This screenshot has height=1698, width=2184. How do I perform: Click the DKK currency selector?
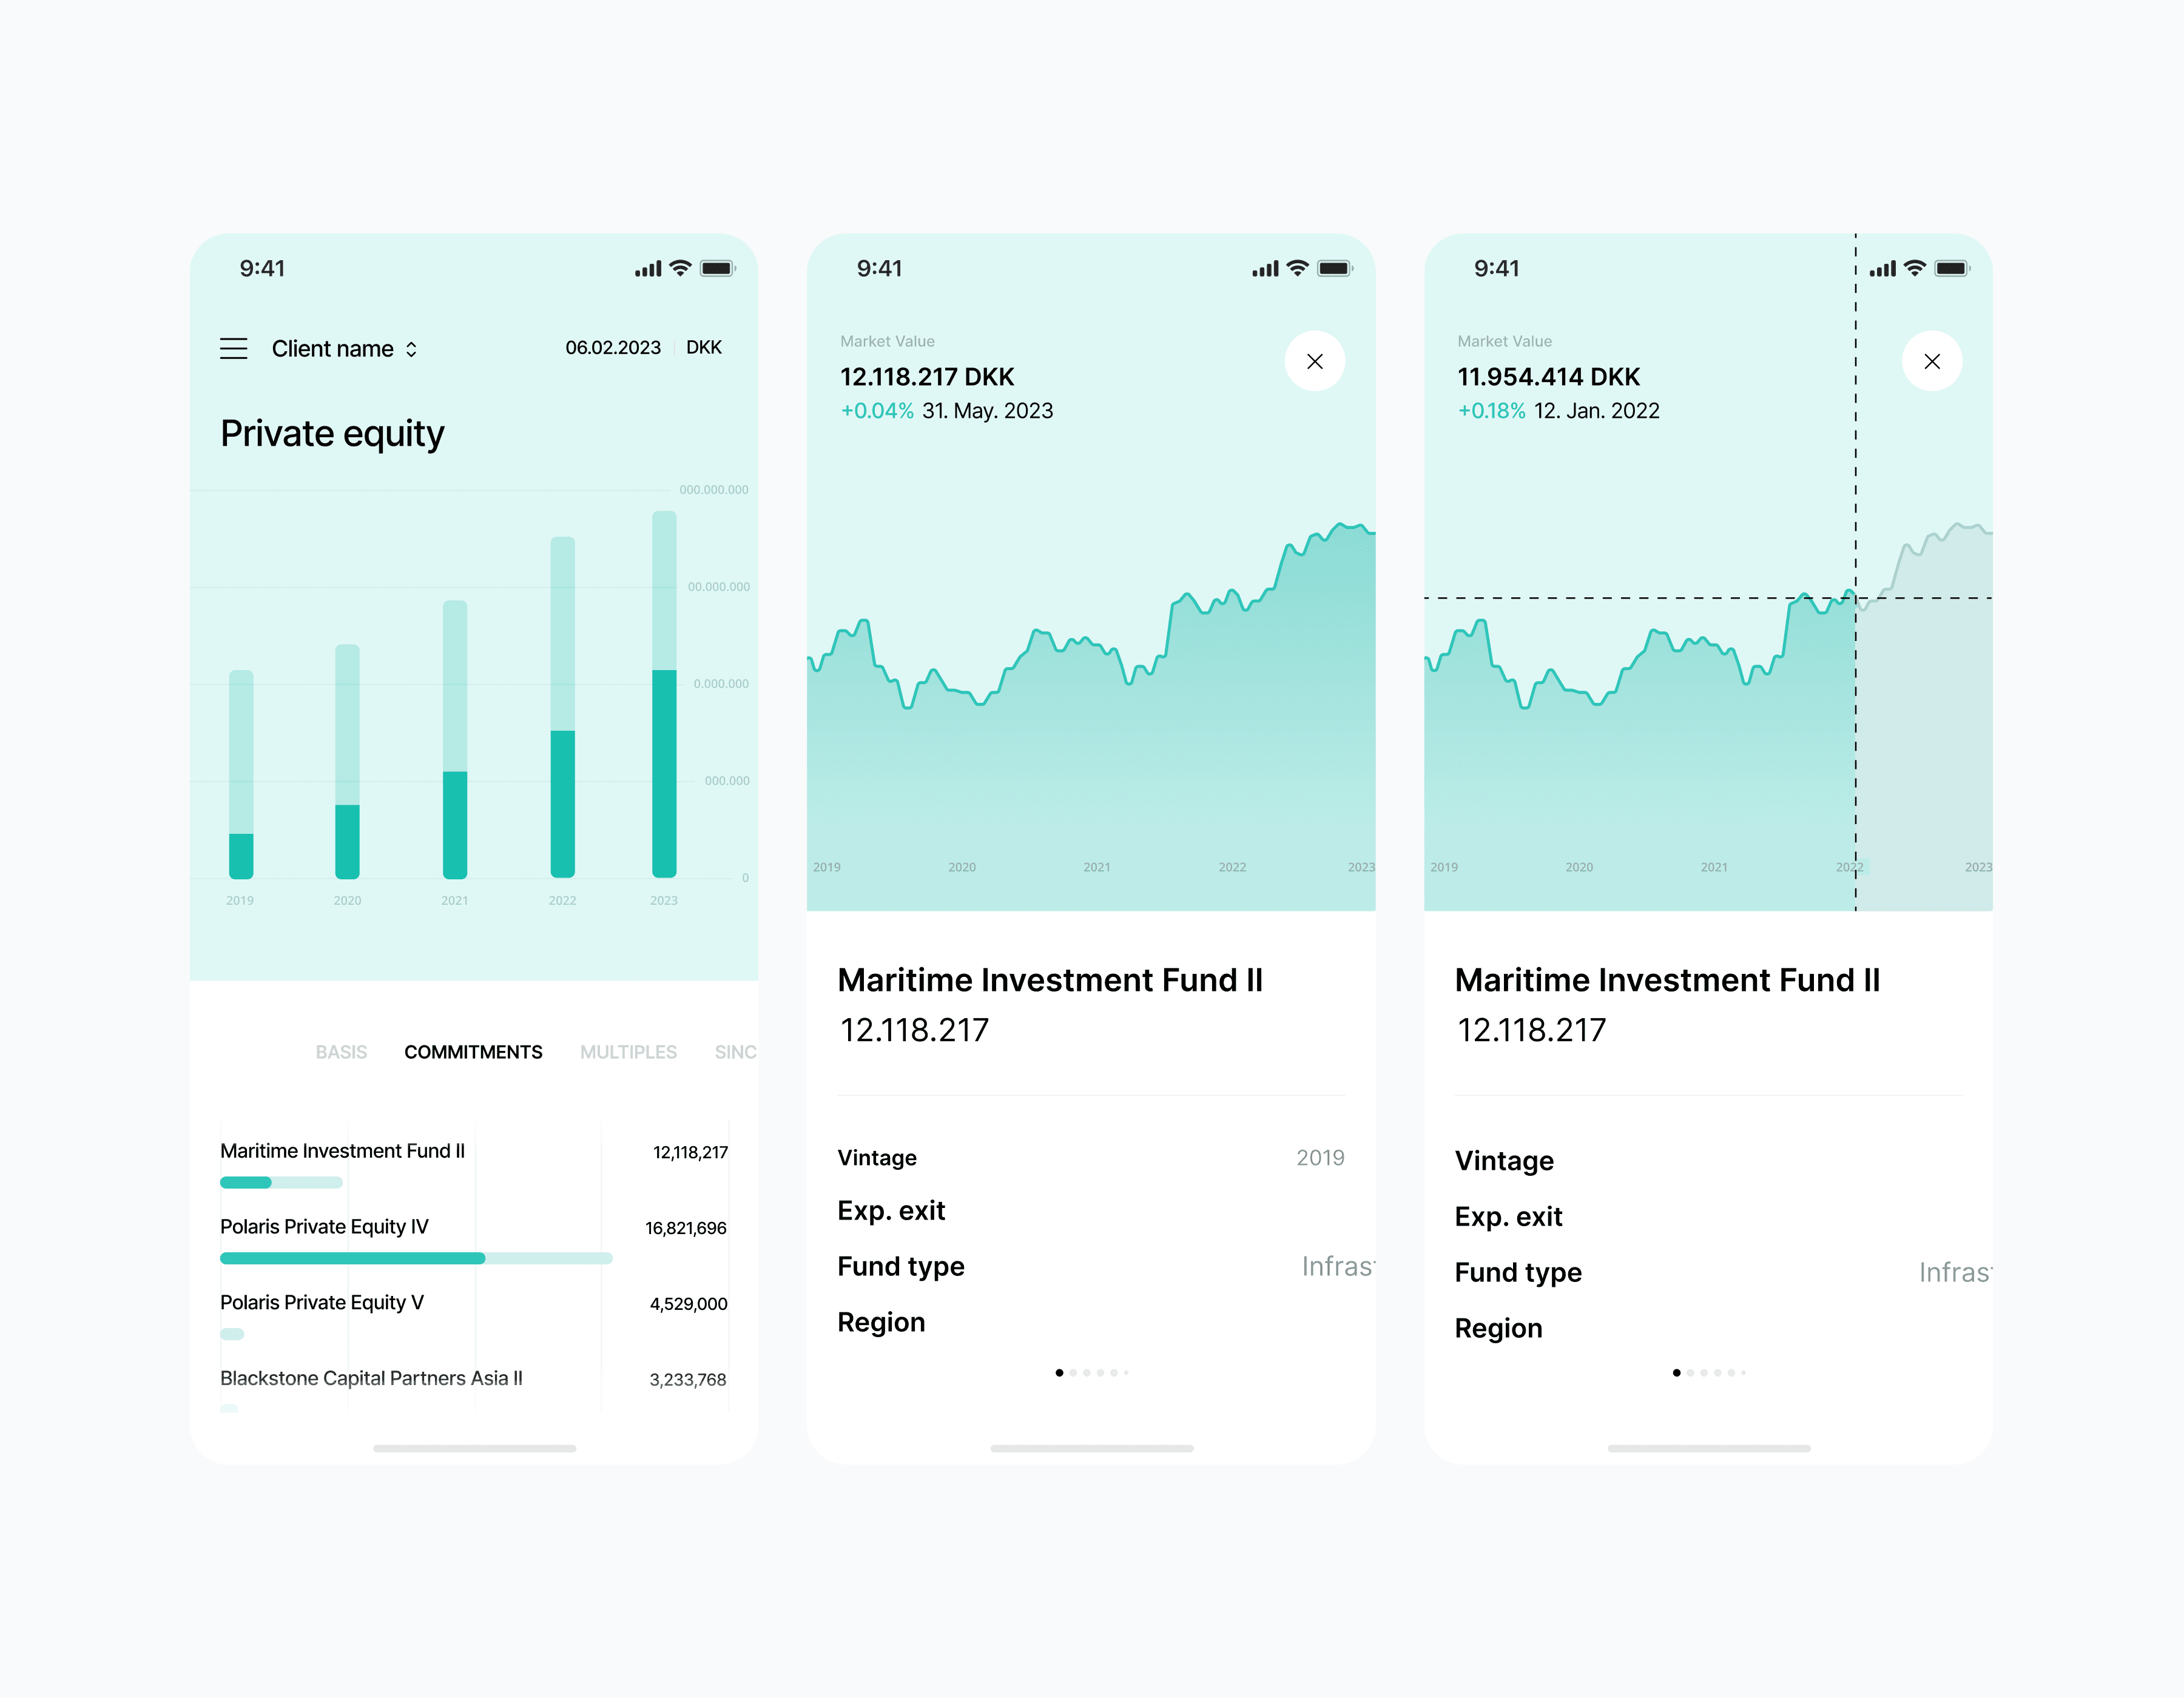[x=703, y=348]
